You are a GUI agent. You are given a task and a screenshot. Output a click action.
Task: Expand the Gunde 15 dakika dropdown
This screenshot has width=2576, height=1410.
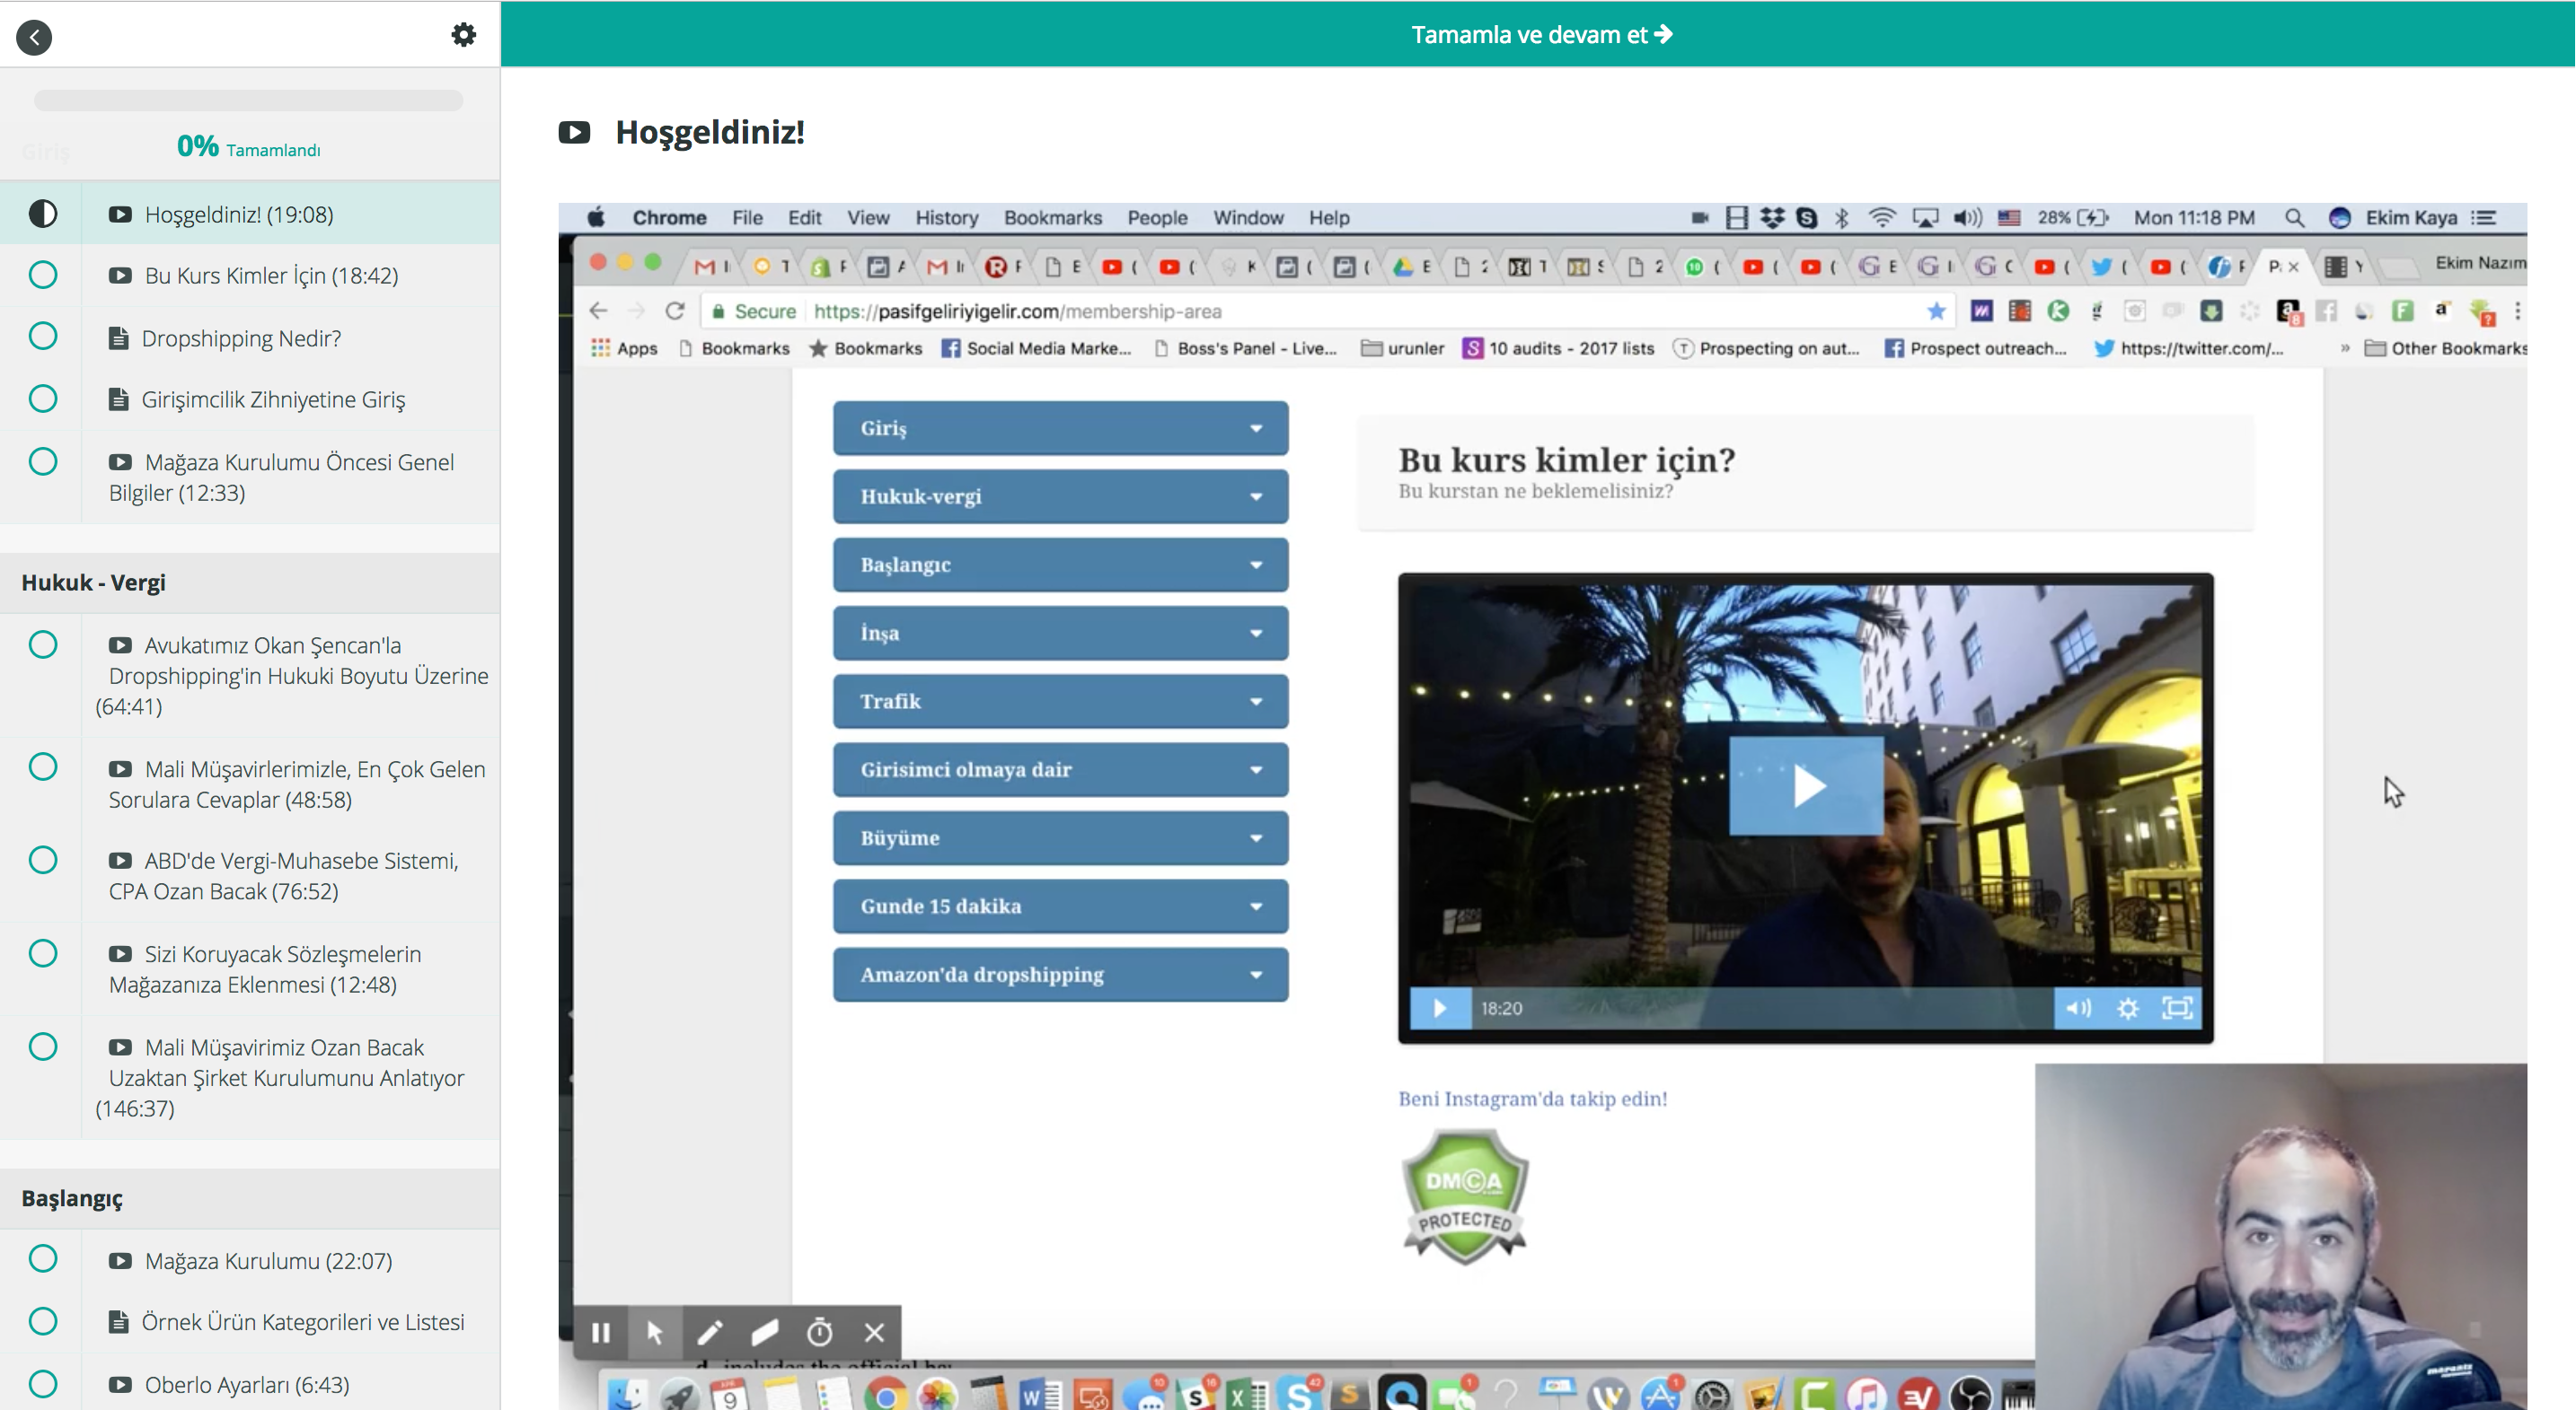coord(1060,906)
